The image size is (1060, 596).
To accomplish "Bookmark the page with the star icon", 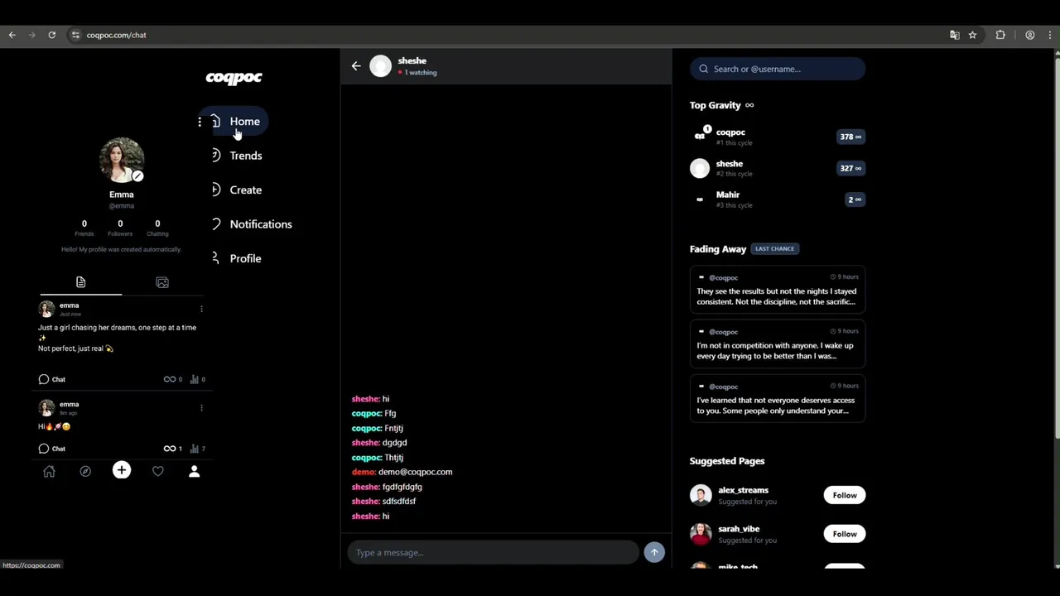I will 972,35.
